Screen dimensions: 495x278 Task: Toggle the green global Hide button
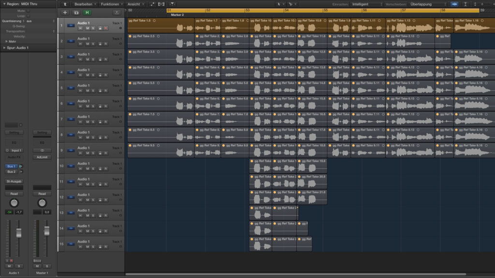pyautogui.click(x=87, y=13)
